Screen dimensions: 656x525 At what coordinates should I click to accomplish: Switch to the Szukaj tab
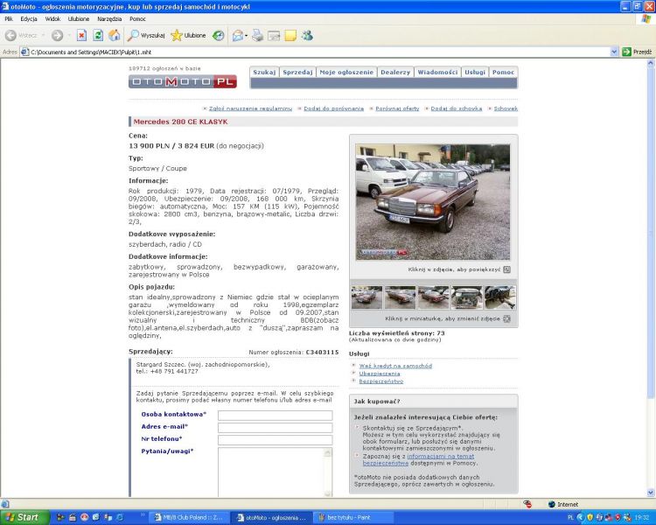pyautogui.click(x=264, y=72)
